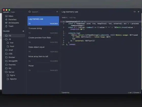Create a new snippet with the list plus
The height and width of the screenshot is (107, 142).
[x=57, y=12]
